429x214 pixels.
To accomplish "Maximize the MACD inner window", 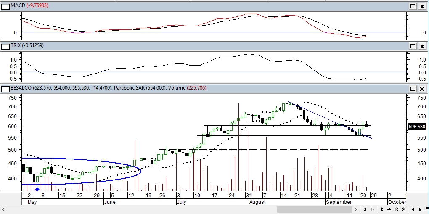I will (413, 6).
